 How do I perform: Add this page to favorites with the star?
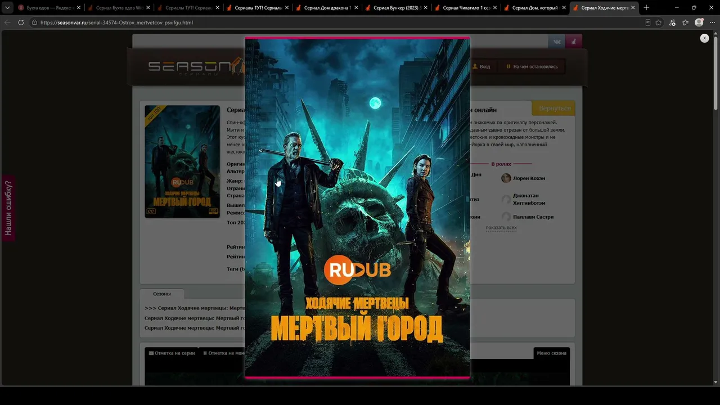point(659,22)
